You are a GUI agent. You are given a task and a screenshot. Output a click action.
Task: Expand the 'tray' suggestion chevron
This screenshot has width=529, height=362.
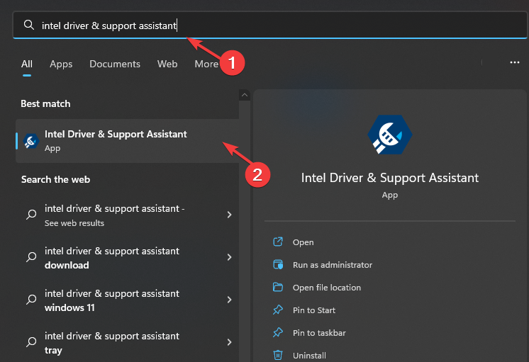click(230, 342)
